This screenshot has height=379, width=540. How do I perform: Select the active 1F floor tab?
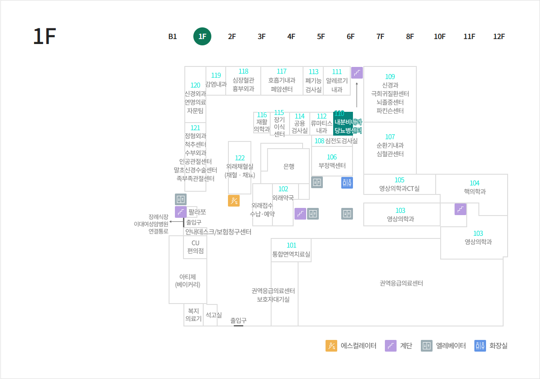pos(202,37)
